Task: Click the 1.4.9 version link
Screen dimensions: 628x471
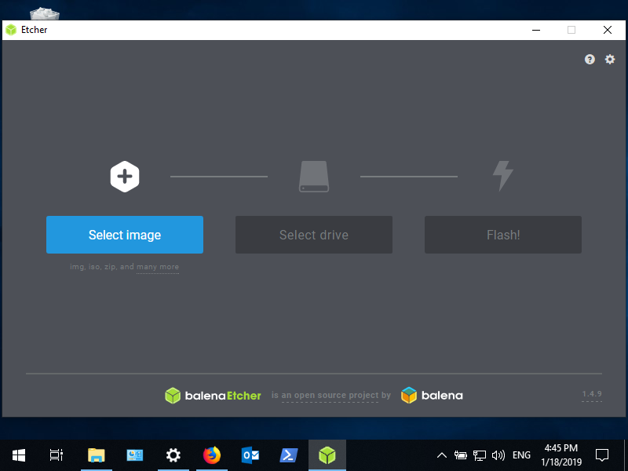Action: tap(591, 394)
